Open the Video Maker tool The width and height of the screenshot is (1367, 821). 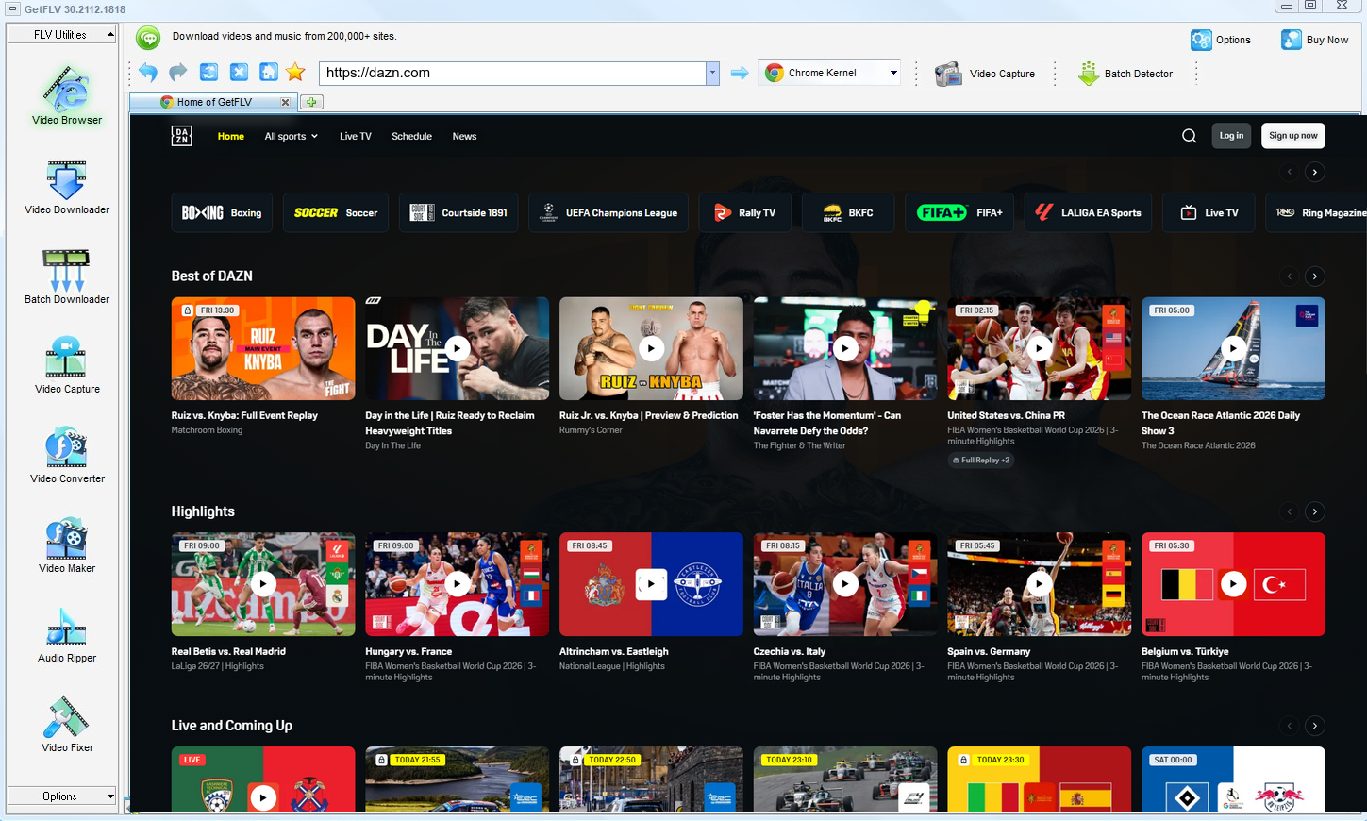pos(66,545)
